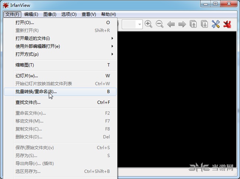Screen dimensions: 240x179
Task: Click 保存(原始文件夹)(v) entry
Action: (60, 148)
